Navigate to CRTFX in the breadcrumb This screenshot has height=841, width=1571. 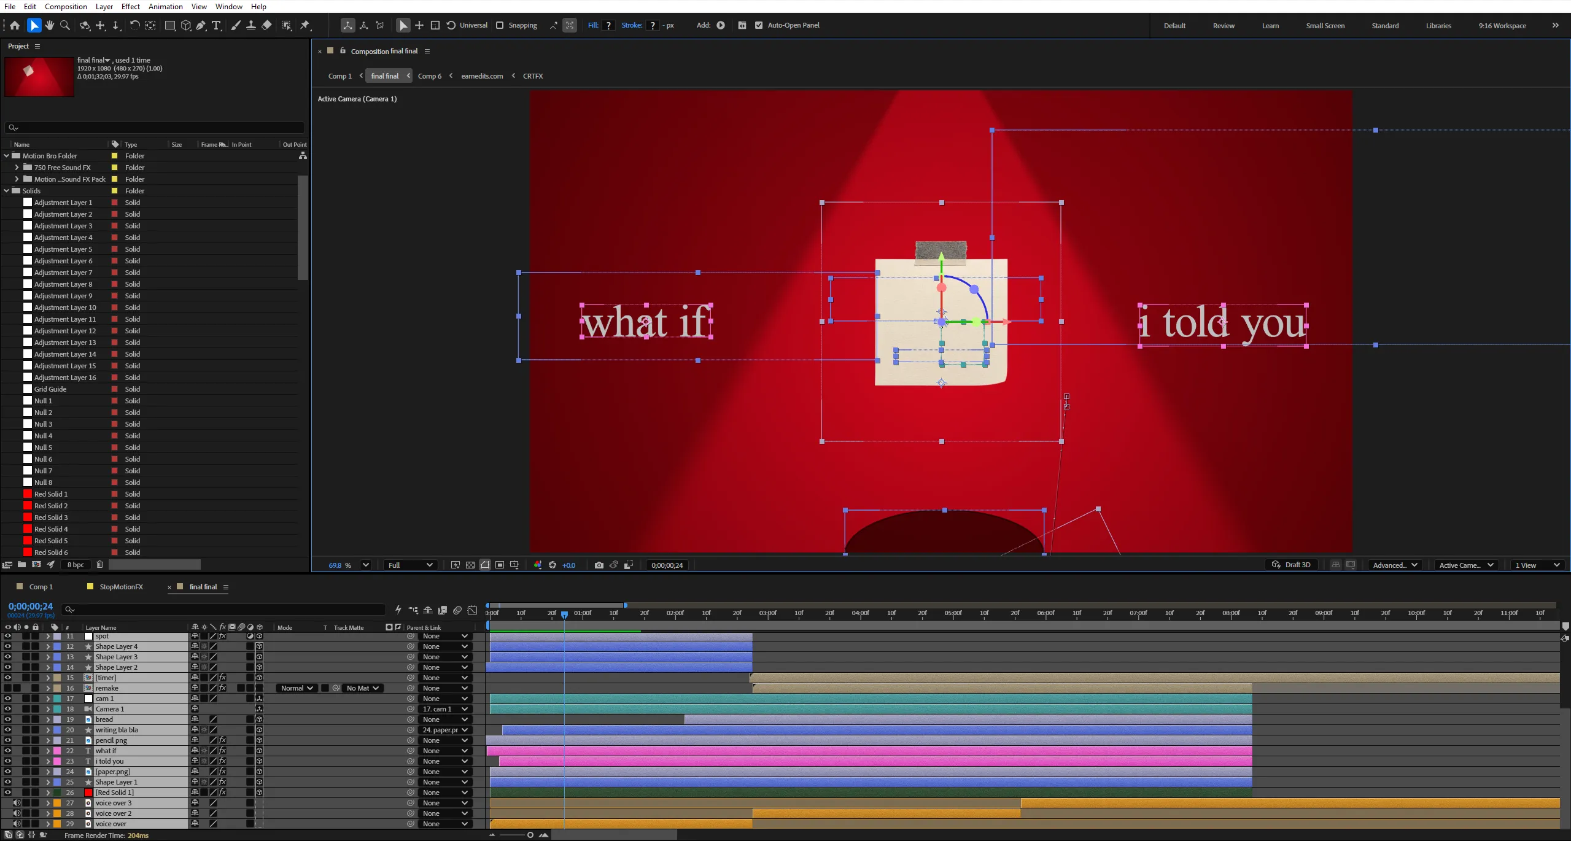pyautogui.click(x=533, y=76)
